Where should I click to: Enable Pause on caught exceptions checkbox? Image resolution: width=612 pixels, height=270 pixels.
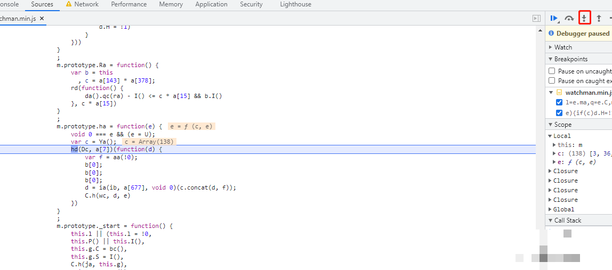(x=552, y=80)
